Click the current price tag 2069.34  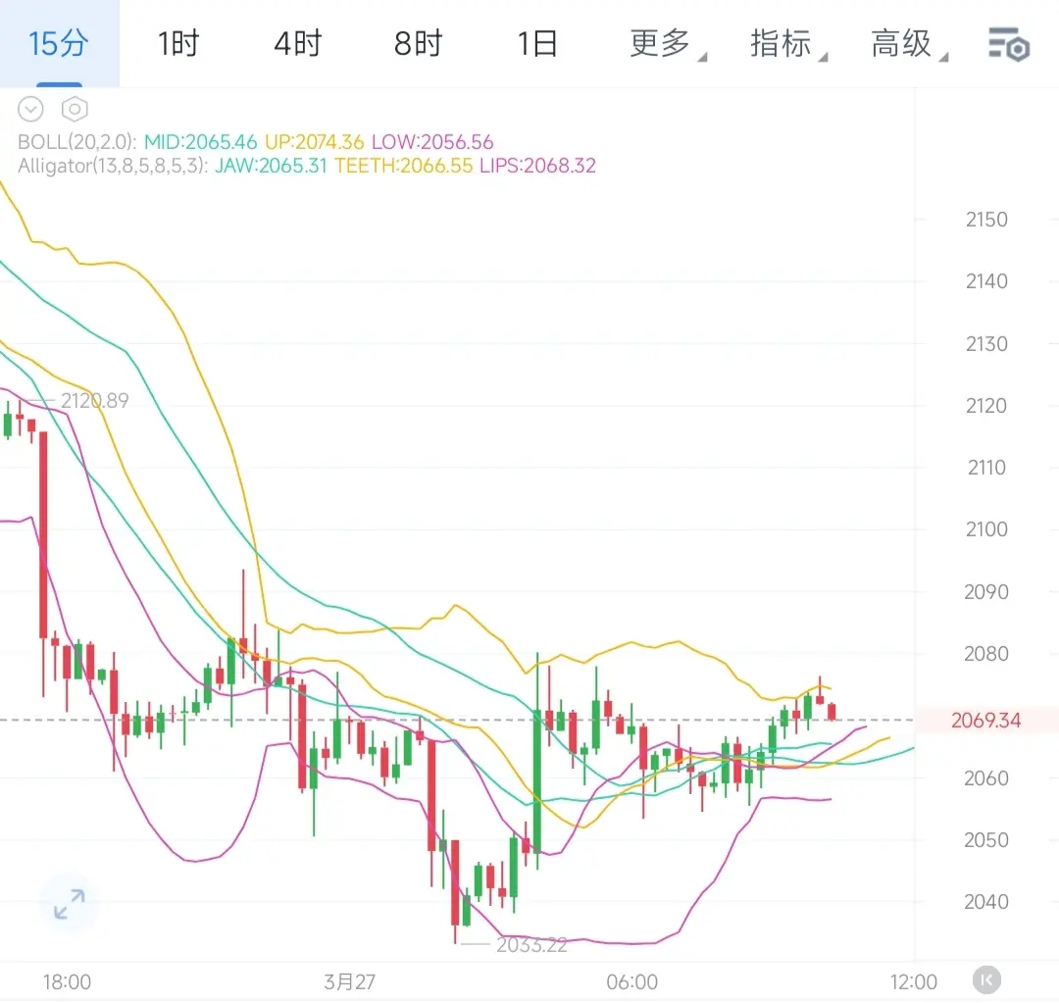coord(985,720)
